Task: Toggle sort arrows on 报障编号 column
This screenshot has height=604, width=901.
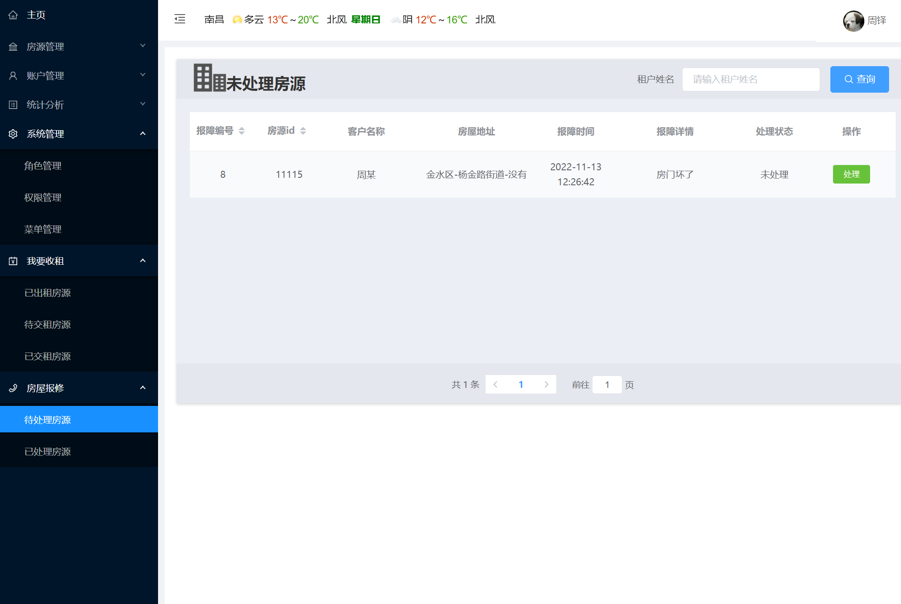Action: click(x=241, y=131)
